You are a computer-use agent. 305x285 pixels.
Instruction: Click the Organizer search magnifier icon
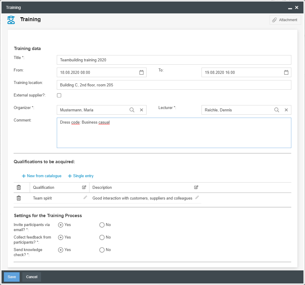[x=132, y=110]
